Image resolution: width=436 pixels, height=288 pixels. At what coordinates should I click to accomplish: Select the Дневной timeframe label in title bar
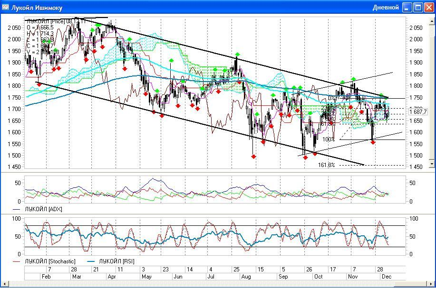pyautogui.click(x=386, y=8)
